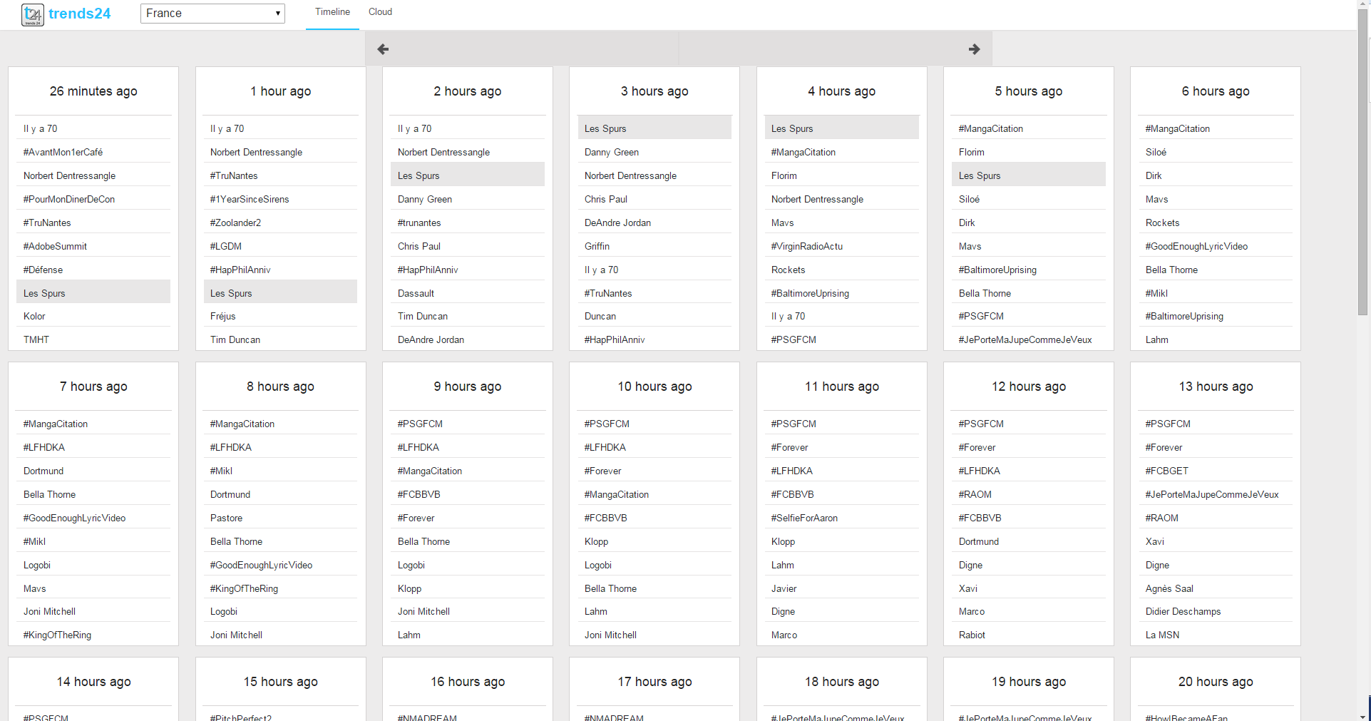Go to next timeline page with right arrow
Image resolution: width=1371 pixels, height=721 pixels.
coord(975,49)
